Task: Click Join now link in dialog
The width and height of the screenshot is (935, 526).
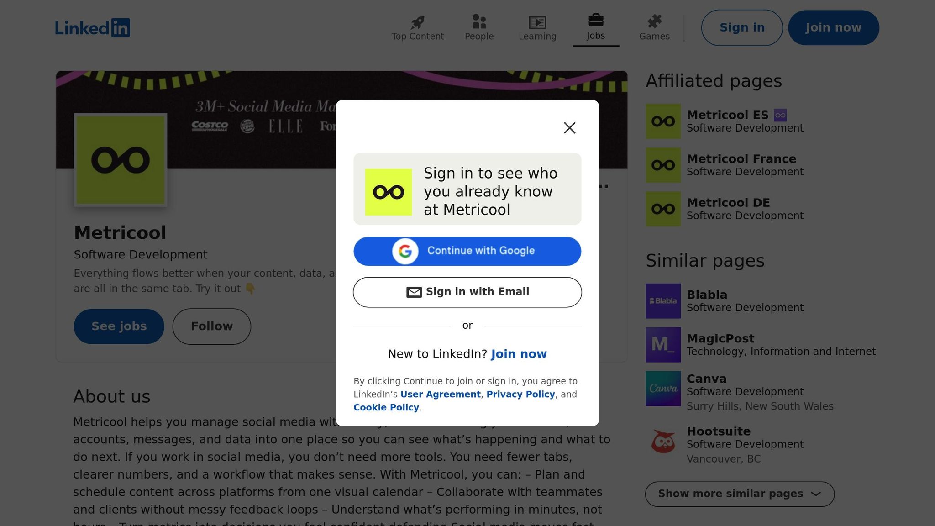Action: click(x=519, y=354)
